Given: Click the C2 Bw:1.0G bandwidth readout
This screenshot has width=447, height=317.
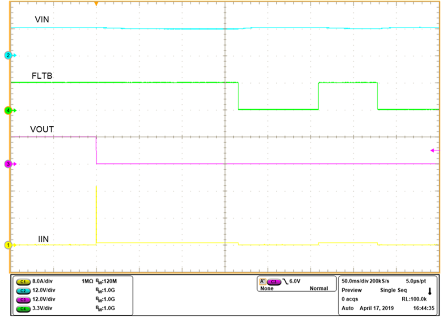Looking at the screenshot, I should pyautogui.click(x=105, y=291).
